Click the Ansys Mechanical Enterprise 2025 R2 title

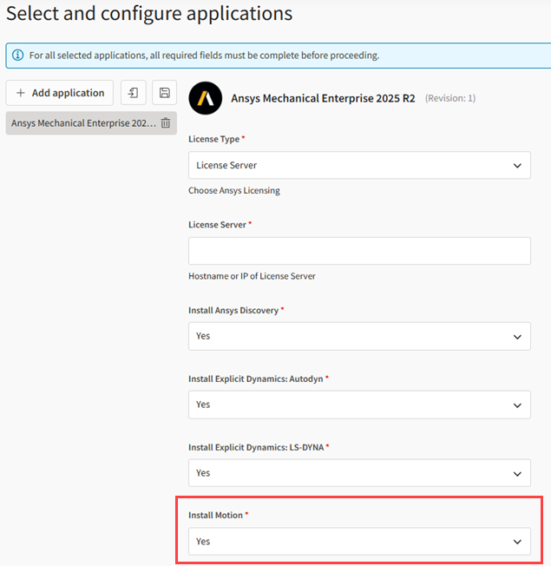[323, 98]
